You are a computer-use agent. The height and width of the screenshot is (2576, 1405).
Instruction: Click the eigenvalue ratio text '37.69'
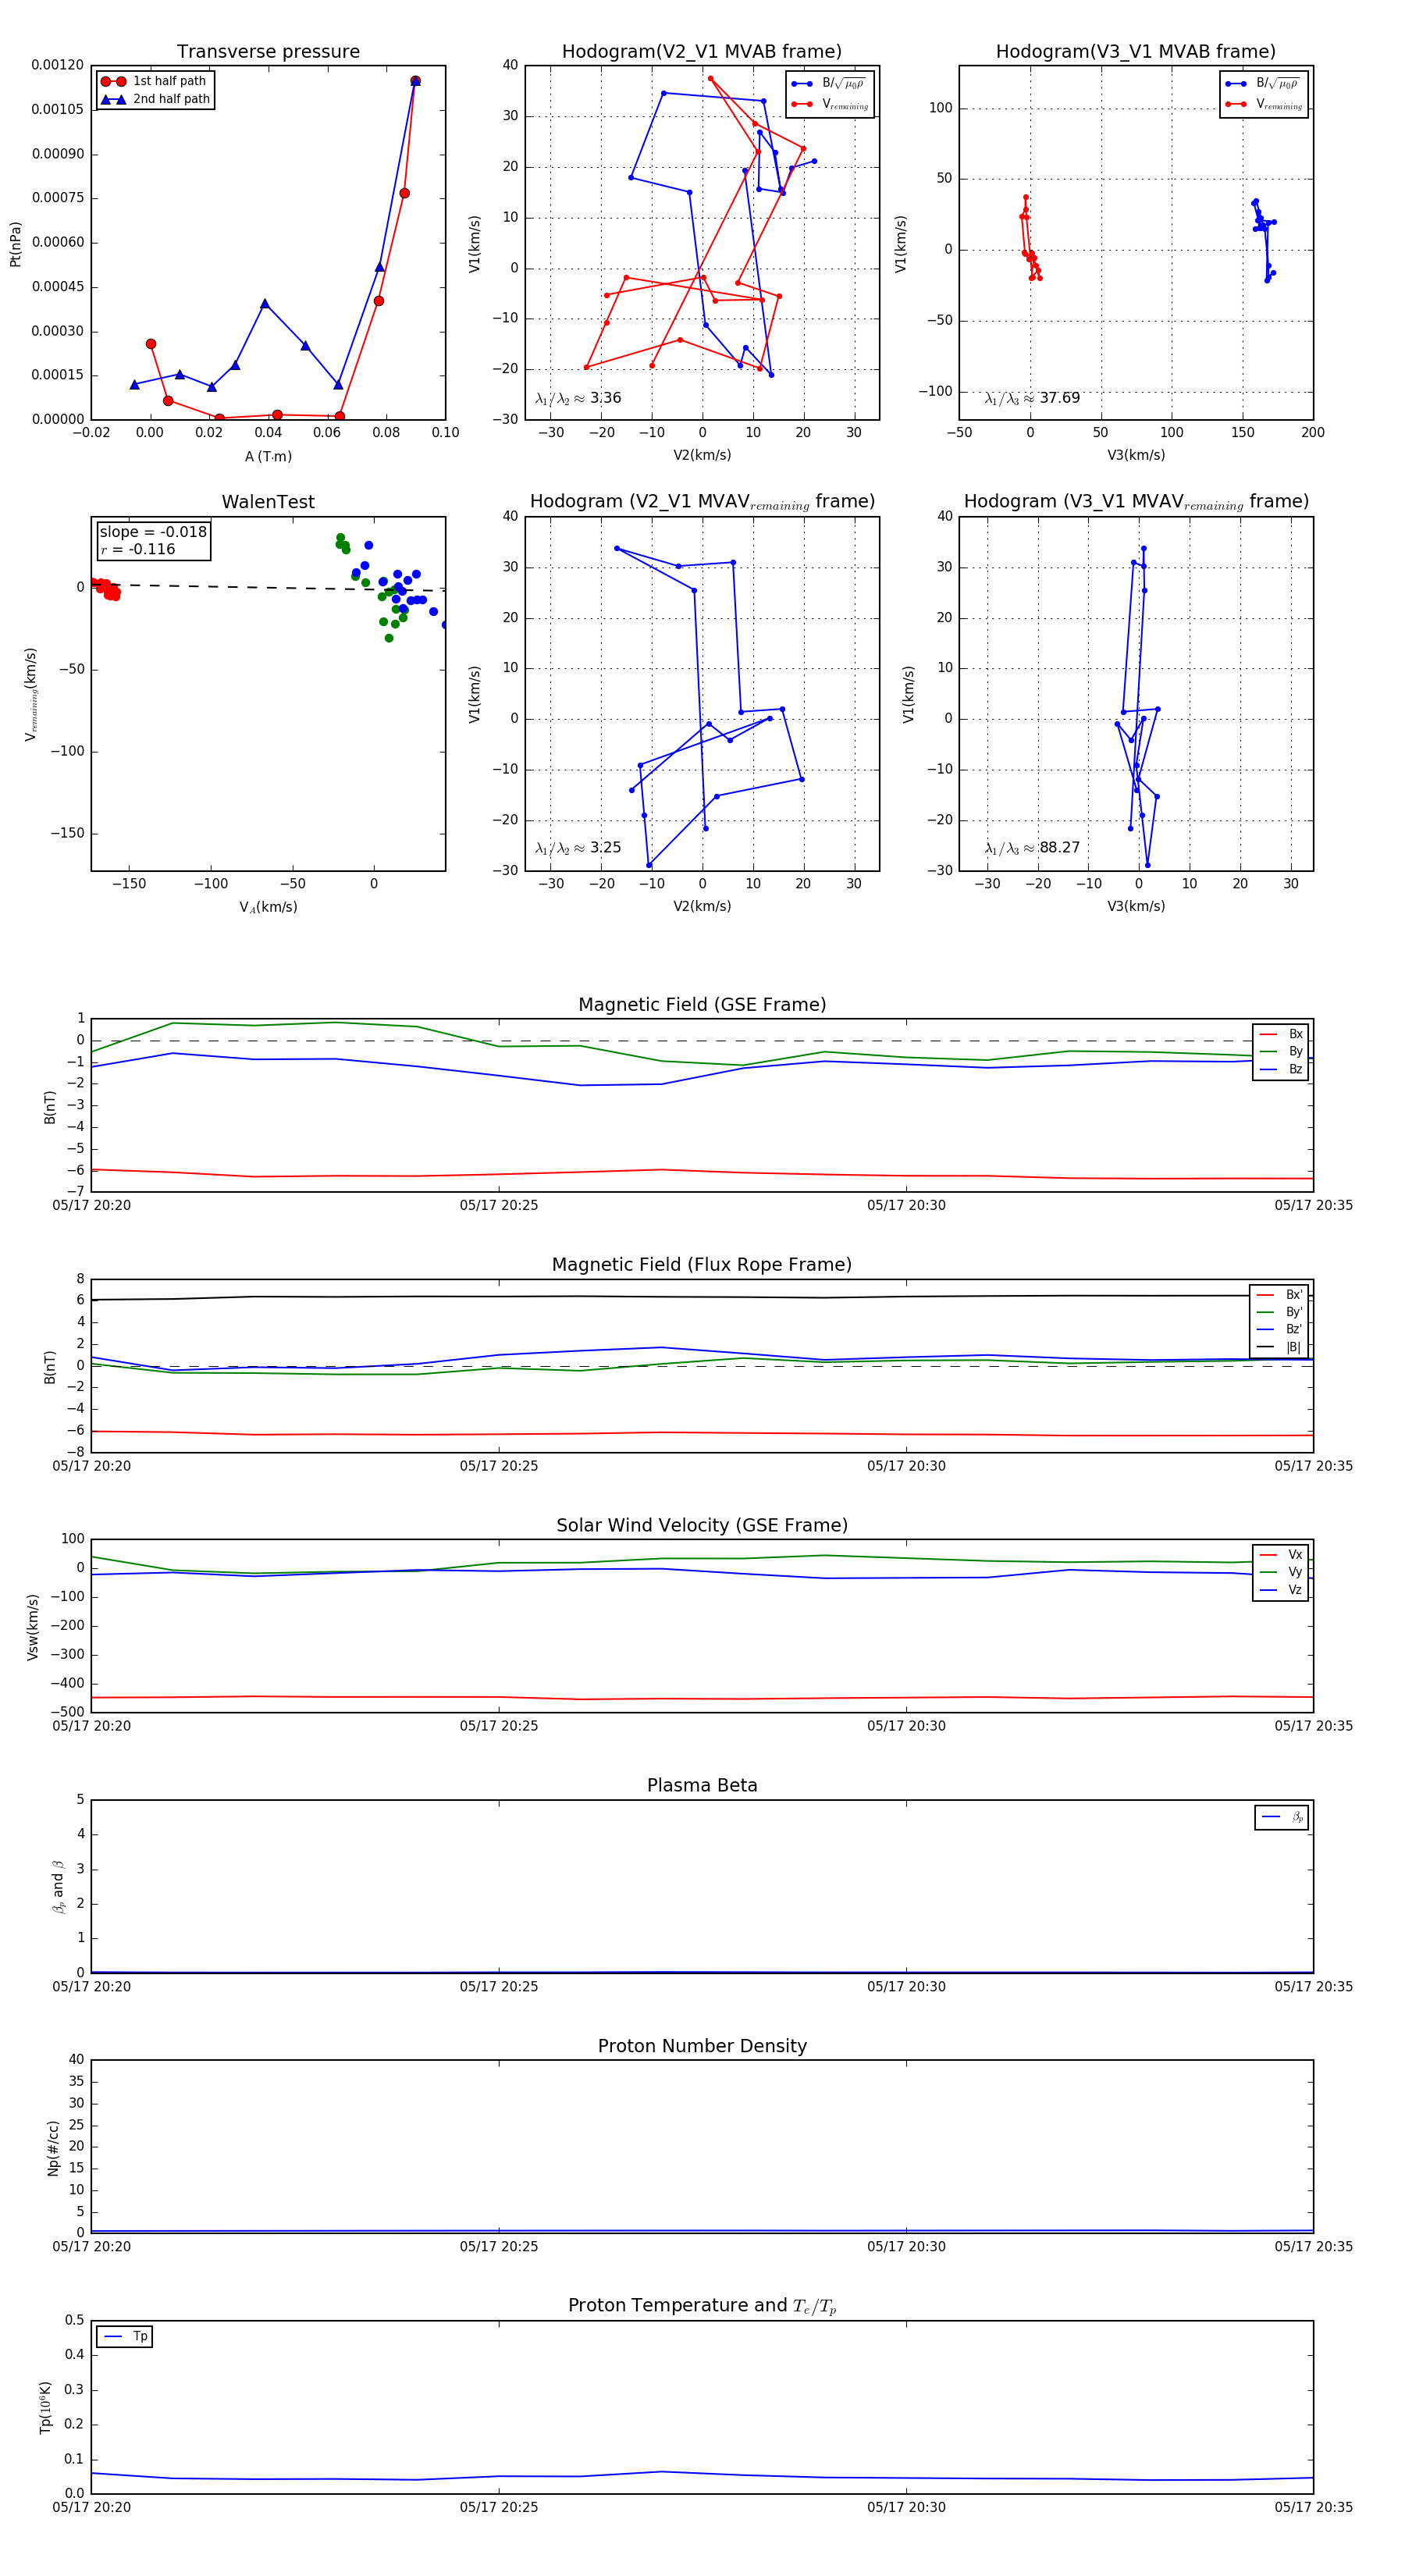click(1059, 398)
